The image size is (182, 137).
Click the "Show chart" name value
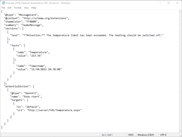click(31, 96)
